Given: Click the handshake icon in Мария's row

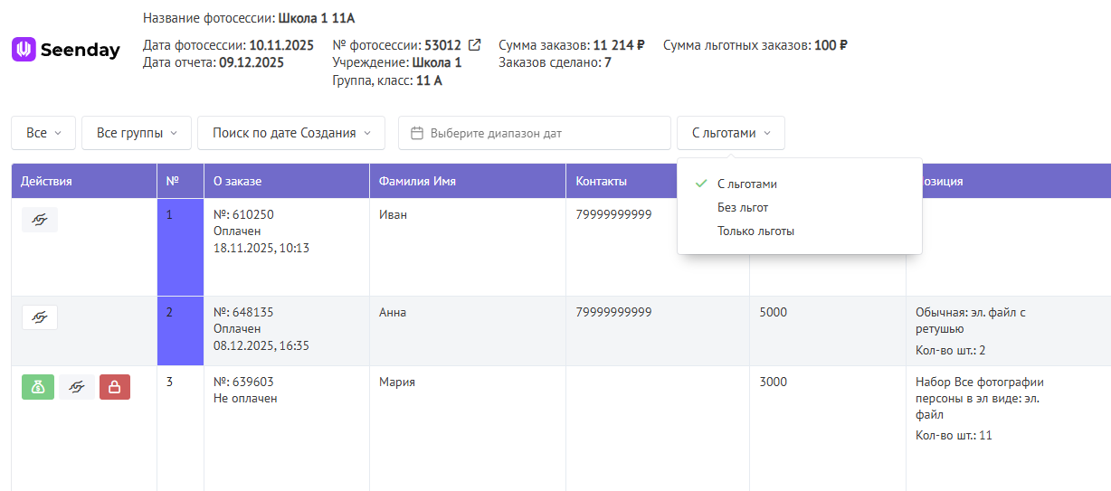Looking at the screenshot, I should [x=77, y=387].
